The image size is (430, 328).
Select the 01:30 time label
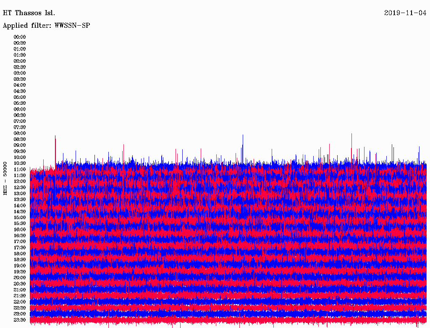tap(20, 55)
